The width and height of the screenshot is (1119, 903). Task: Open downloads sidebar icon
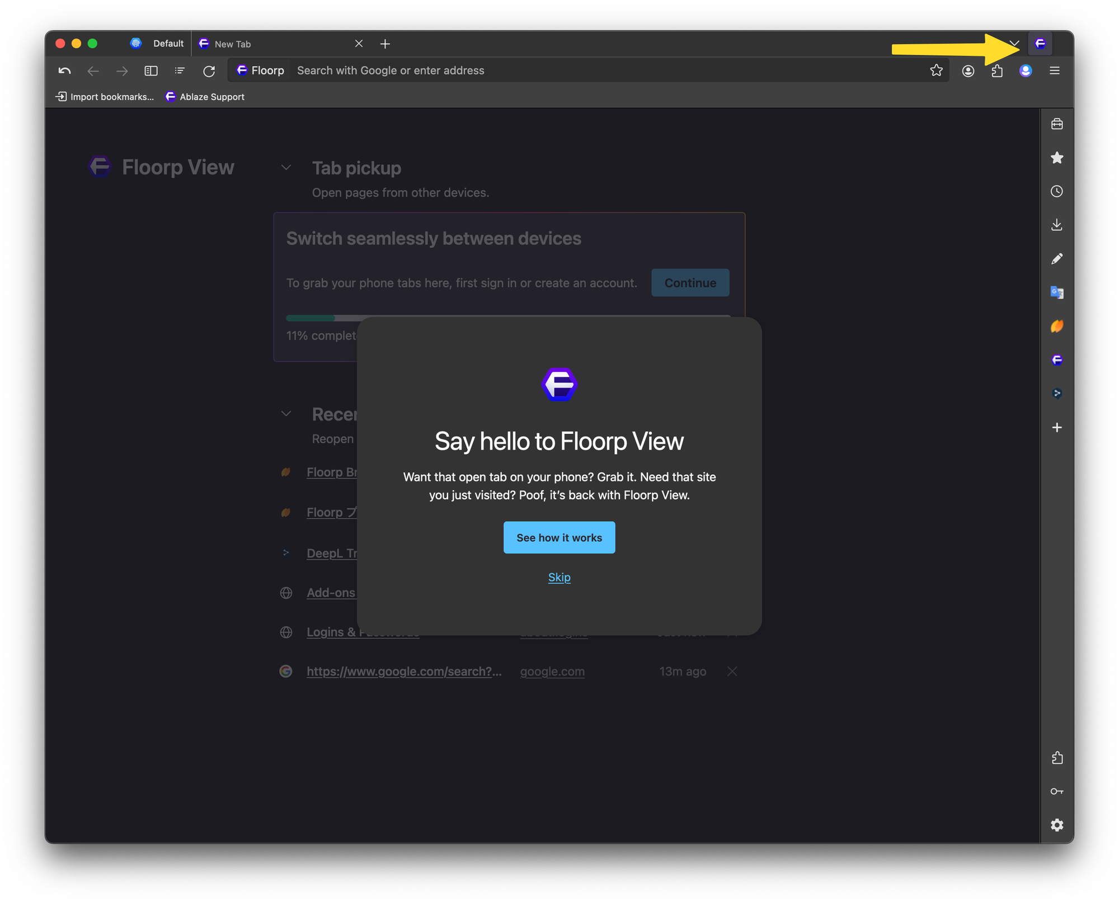(x=1057, y=225)
